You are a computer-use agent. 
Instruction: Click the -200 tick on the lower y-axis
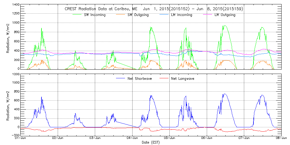point(15,135)
